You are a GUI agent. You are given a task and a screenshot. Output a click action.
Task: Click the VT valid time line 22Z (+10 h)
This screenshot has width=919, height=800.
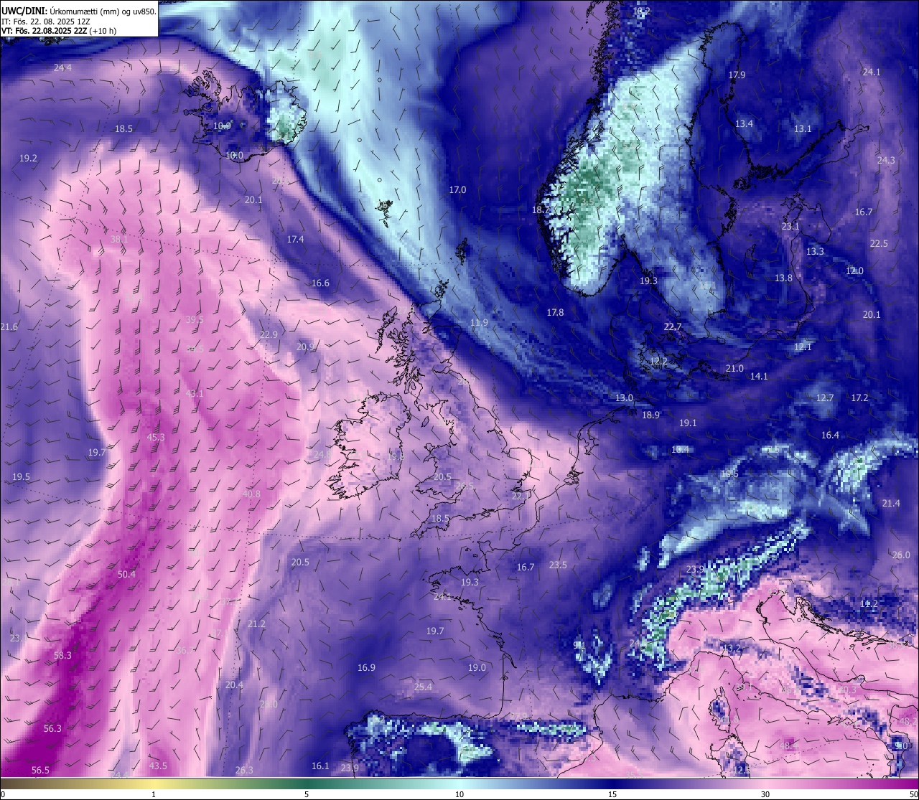pyautogui.click(x=59, y=31)
